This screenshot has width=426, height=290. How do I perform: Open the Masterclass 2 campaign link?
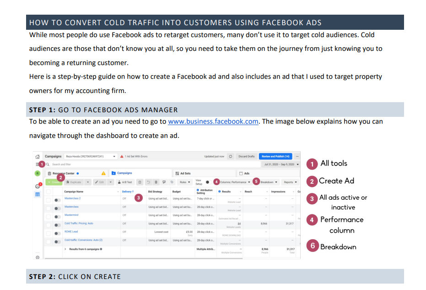click(73, 198)
